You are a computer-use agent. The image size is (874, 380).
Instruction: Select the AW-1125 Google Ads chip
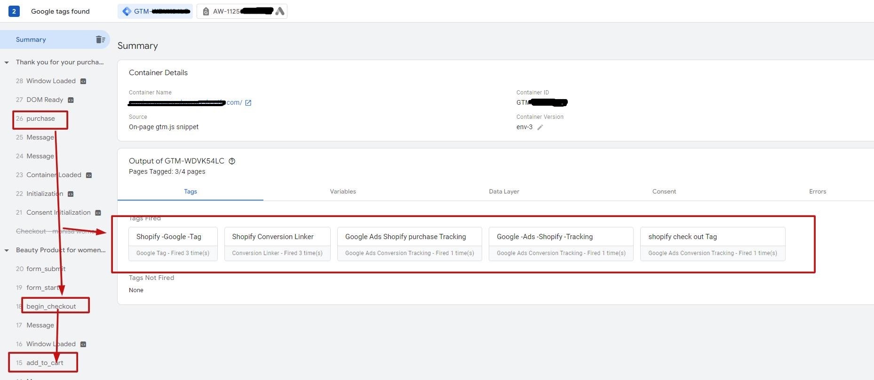(242, 11)
